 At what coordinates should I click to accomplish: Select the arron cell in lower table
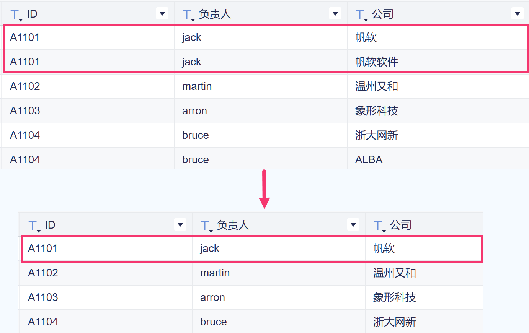[x=213, y=297]
